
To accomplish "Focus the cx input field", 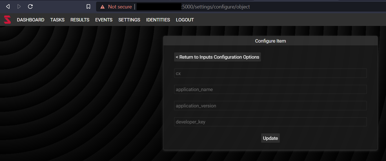I will coord(270,73).
